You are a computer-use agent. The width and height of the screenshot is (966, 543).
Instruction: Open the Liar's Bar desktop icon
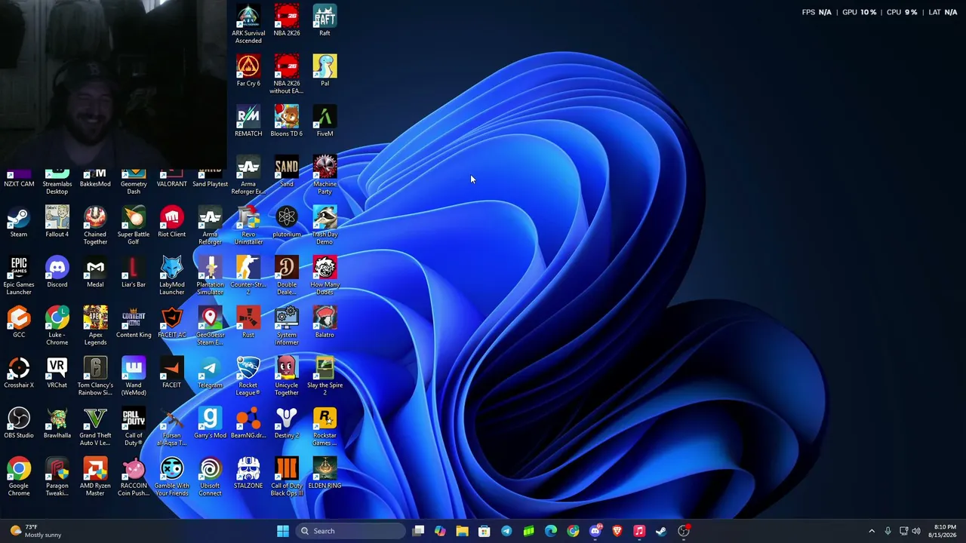134,271
